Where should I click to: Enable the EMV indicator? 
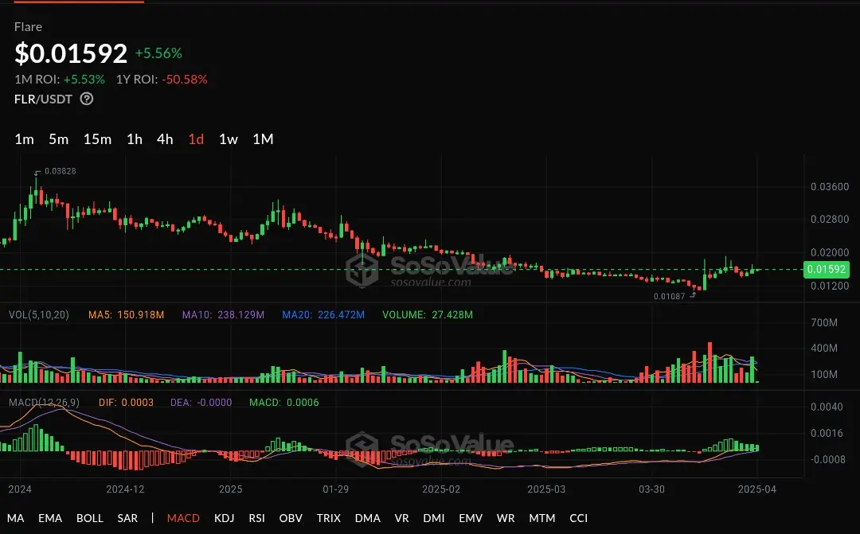tap(471, 518)
